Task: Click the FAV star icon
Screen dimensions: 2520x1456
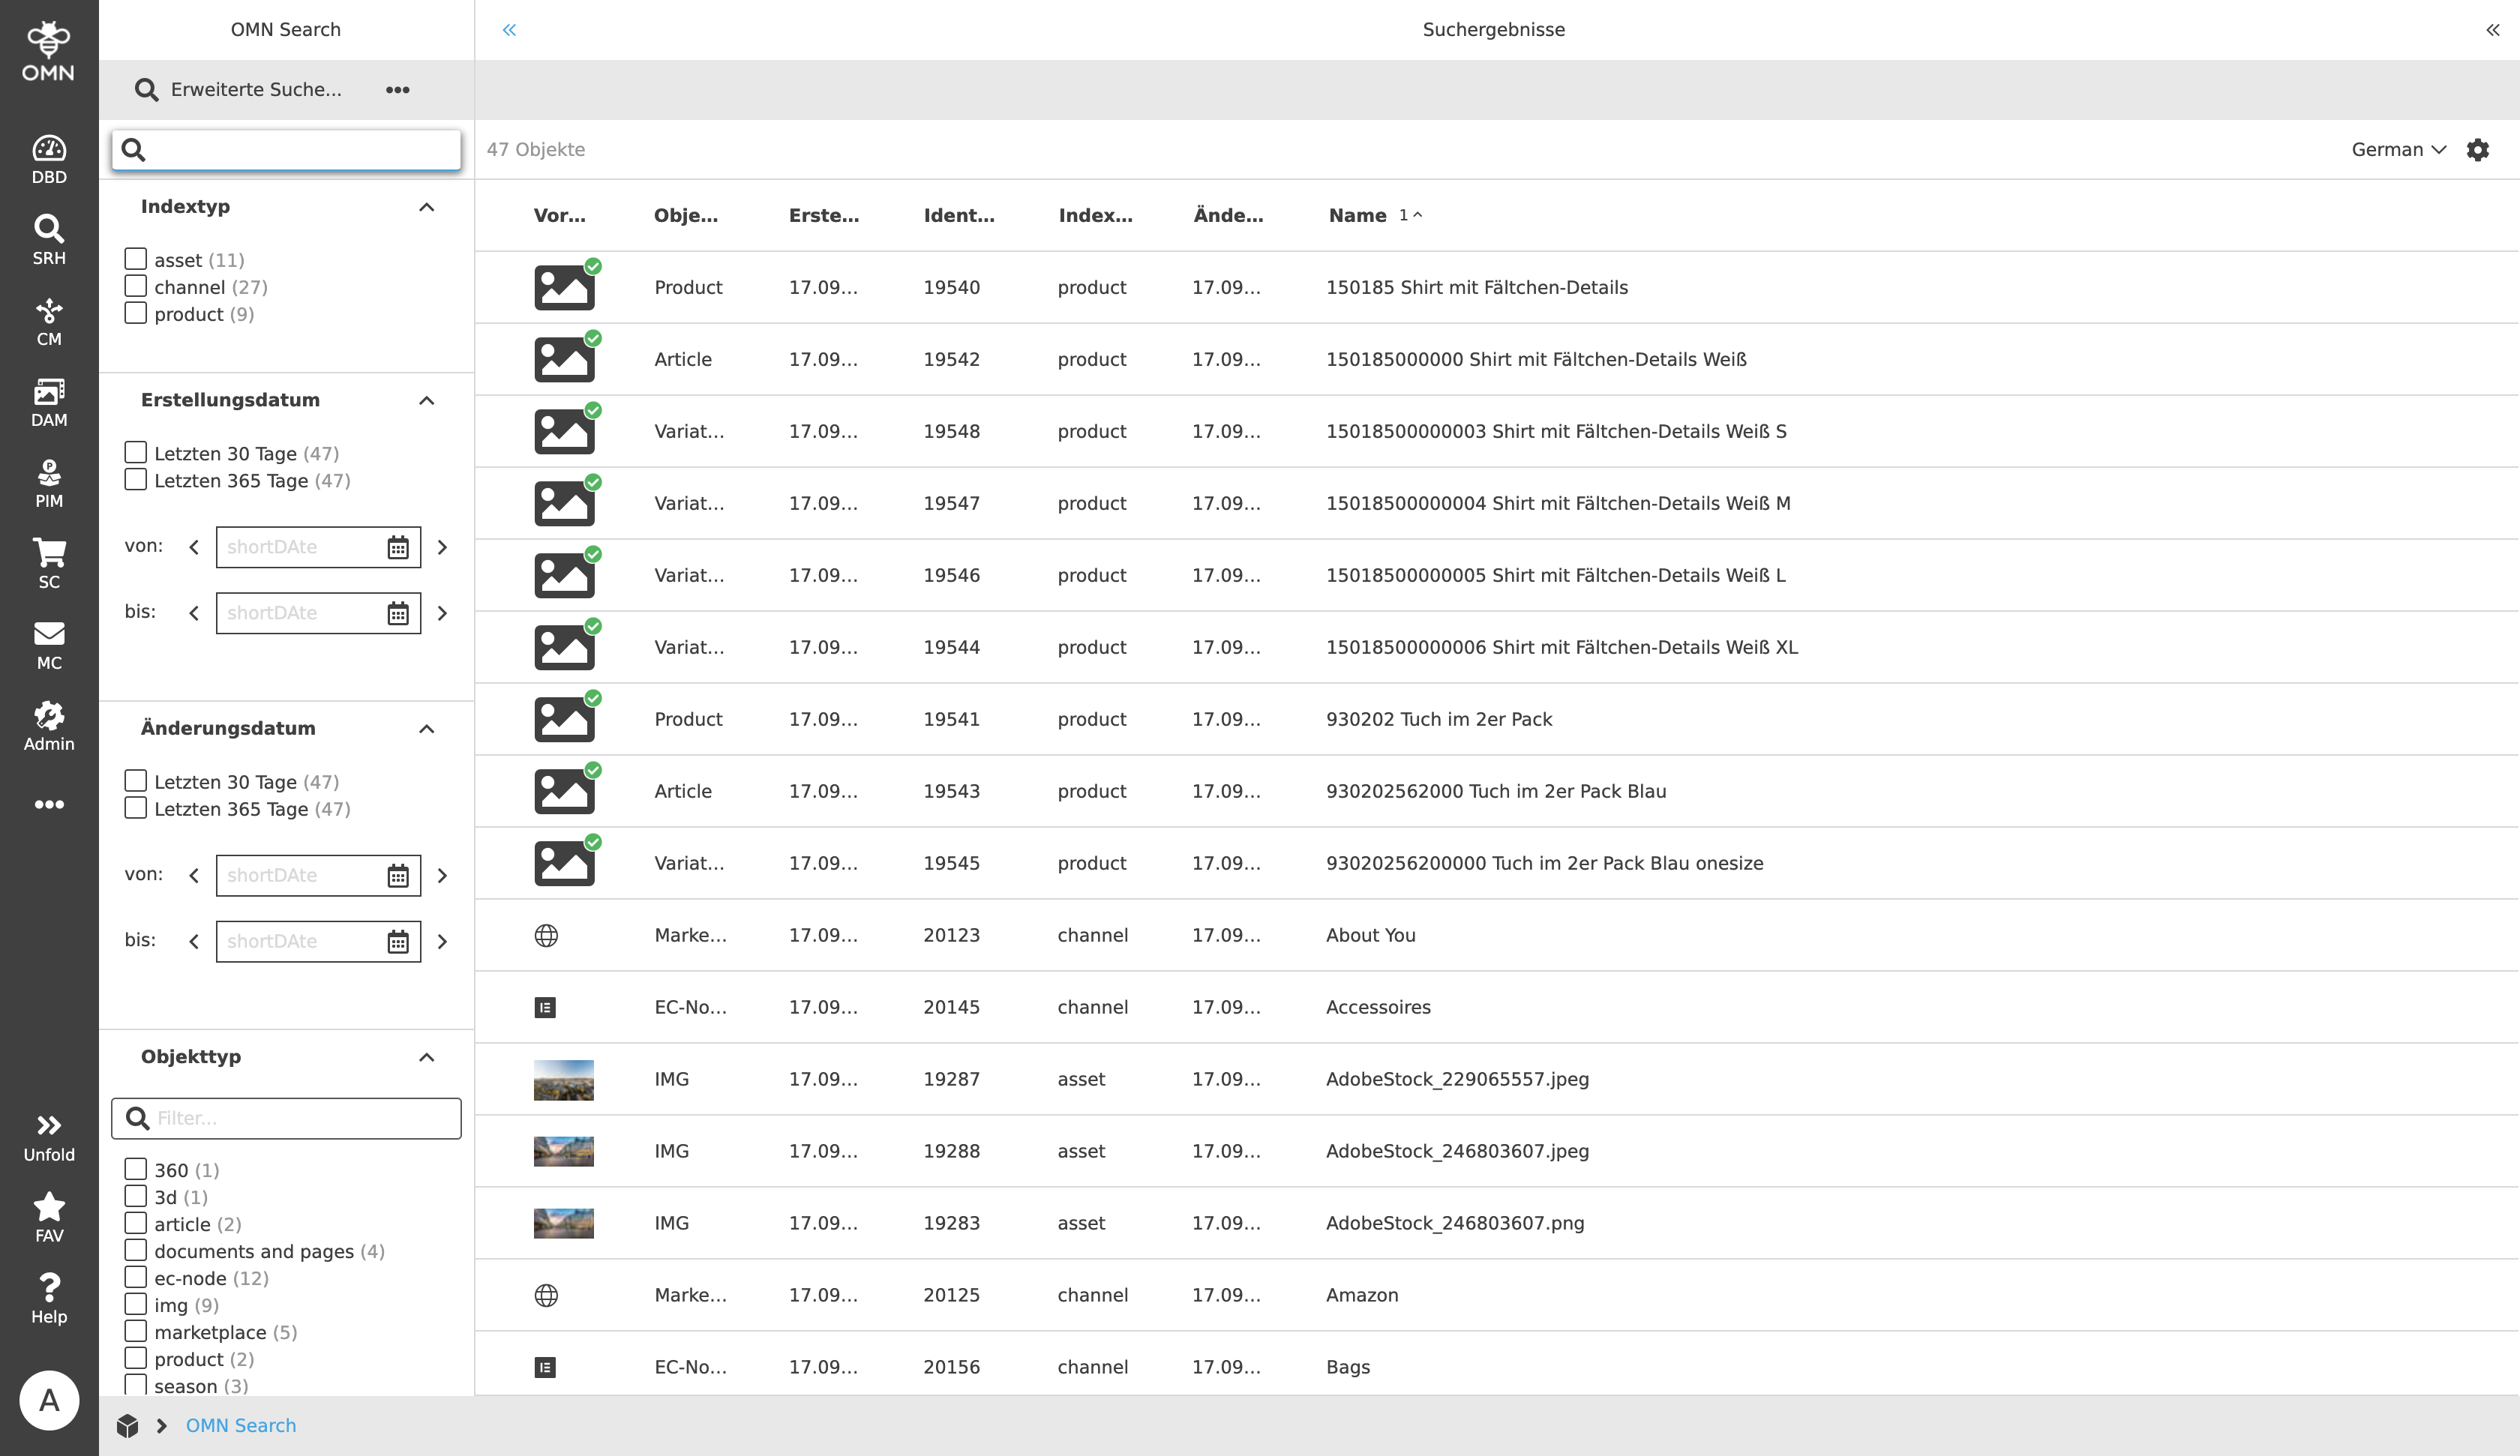Action: (49, 1218)
